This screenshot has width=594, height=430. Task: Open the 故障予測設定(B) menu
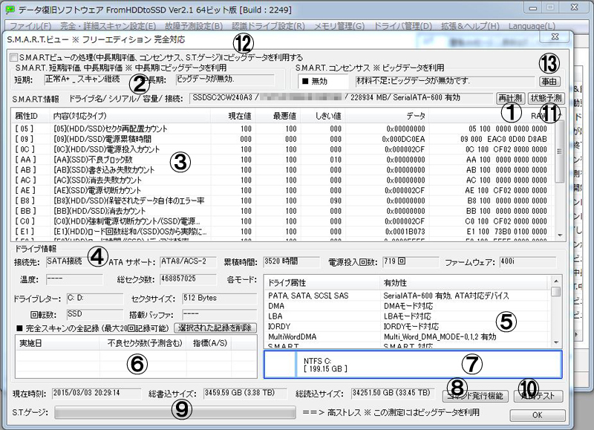coord(194,26)
